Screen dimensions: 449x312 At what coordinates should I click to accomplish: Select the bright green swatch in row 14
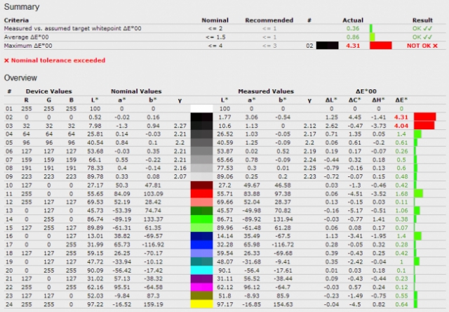coord(204,219)
